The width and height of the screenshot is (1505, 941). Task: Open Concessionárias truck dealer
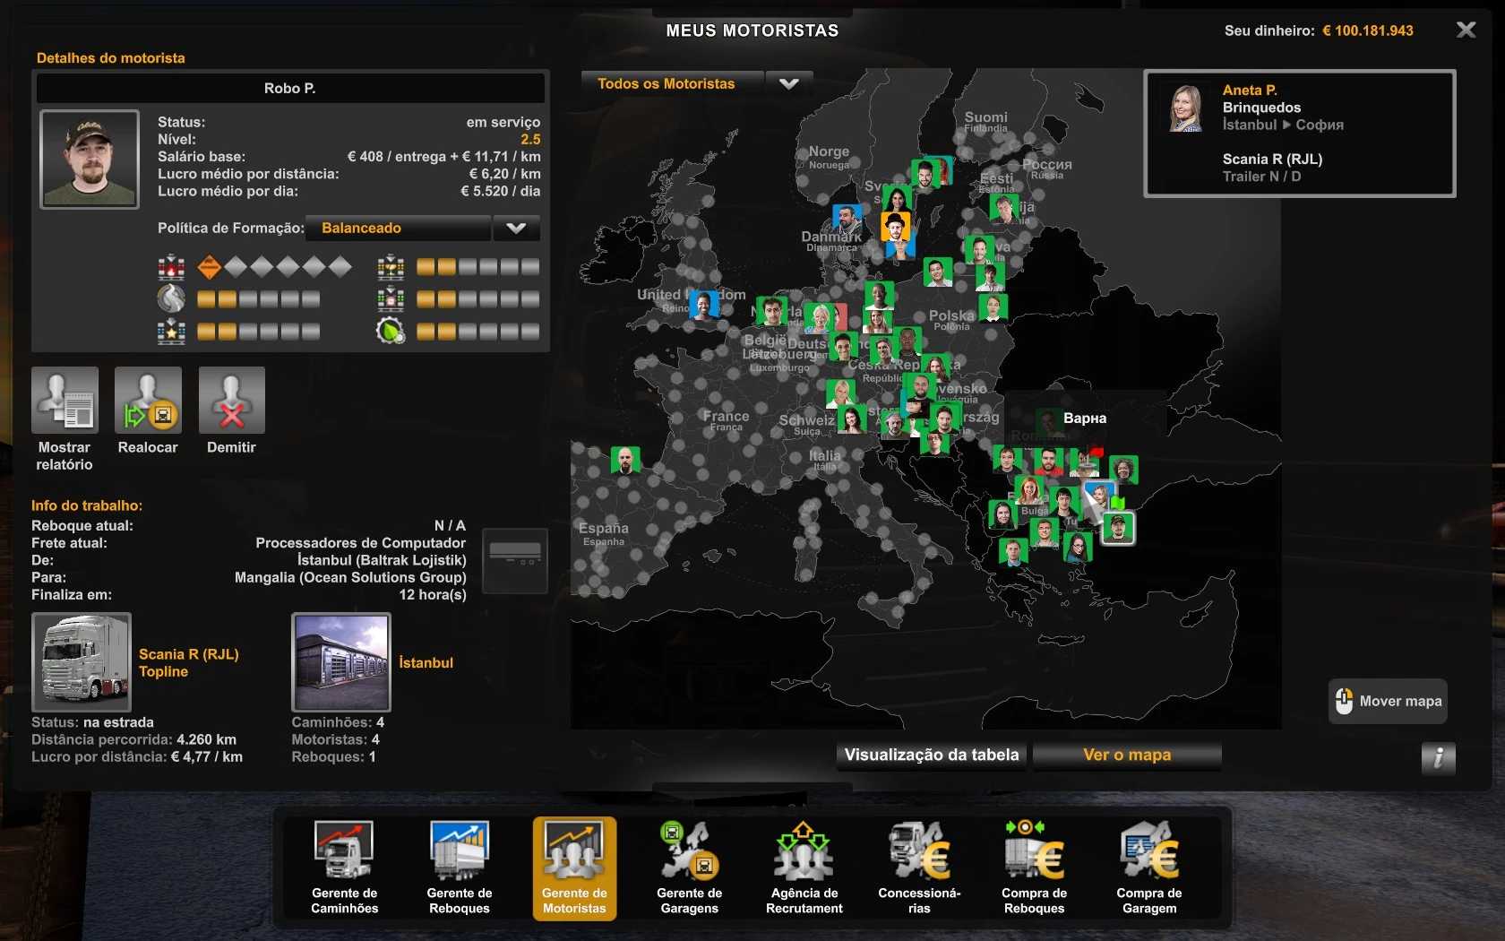click(x=919, y=867)
